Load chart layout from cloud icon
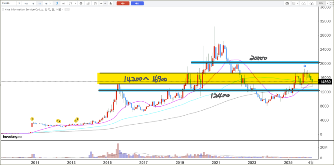The image size is (334, 165). (303, 4)
